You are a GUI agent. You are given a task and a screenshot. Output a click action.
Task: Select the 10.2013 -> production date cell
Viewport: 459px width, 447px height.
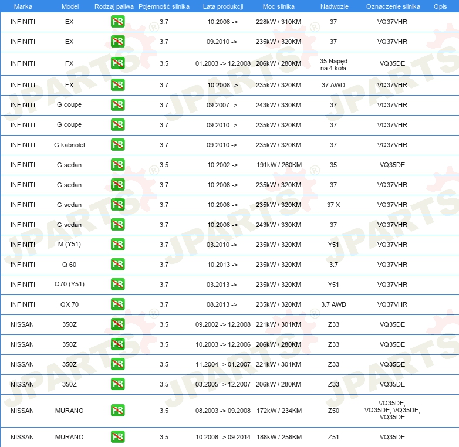[222, 265]
